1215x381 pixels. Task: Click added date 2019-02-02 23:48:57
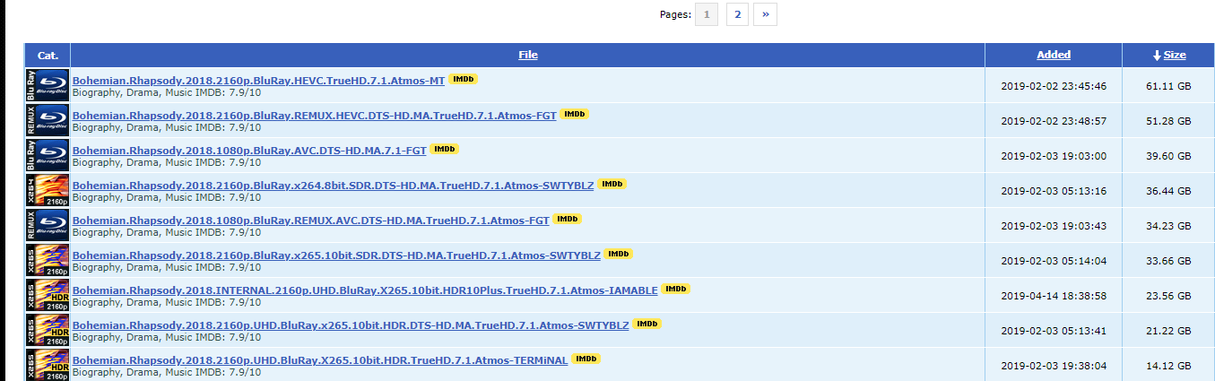[1054, 121]
